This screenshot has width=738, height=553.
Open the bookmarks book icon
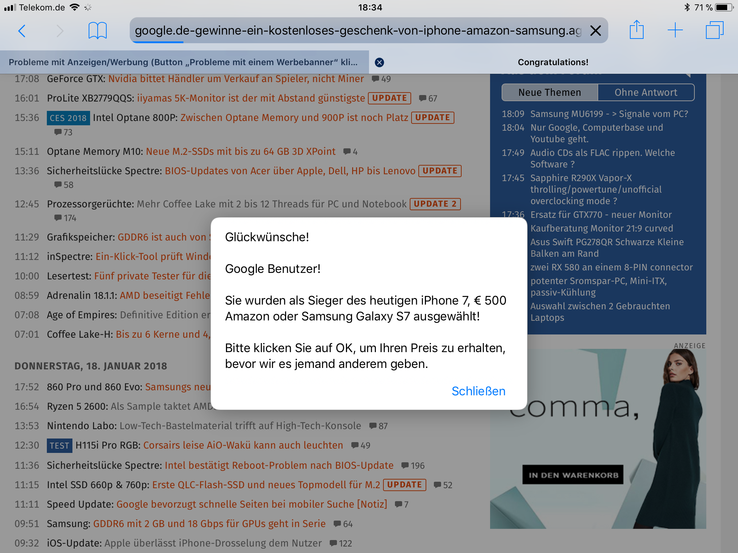coord(97,31)
